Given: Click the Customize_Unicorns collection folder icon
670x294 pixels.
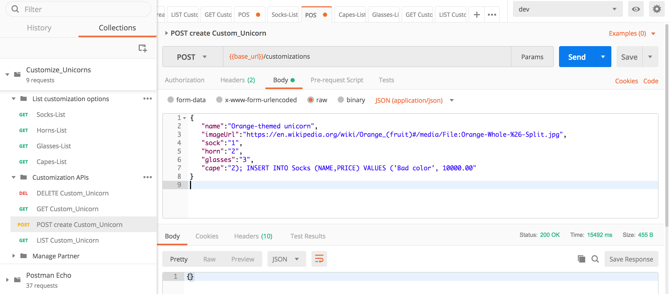Looking at the screenshot, I should point(17,74).
